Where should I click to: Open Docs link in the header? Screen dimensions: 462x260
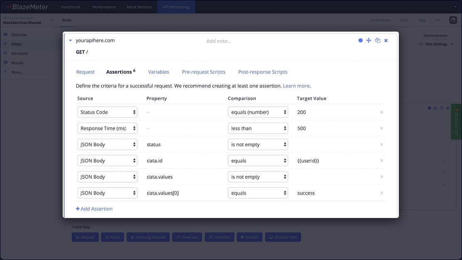[x=404, y=20]
